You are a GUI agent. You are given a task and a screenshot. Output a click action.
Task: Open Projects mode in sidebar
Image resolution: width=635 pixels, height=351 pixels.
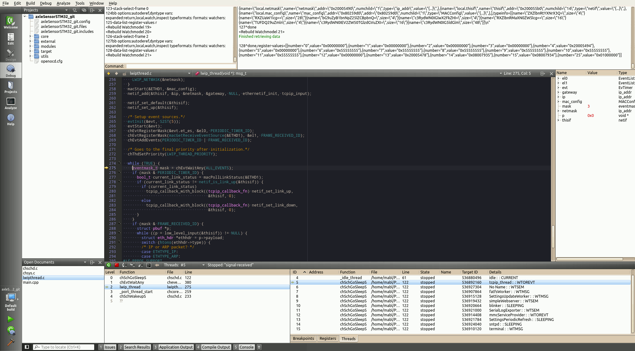tap(11, 87)
